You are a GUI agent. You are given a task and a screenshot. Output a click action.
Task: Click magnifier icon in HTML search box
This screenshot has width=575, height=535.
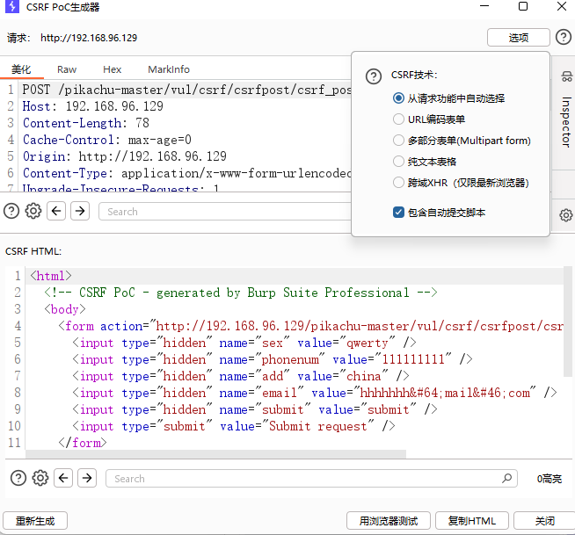[506, 478]
